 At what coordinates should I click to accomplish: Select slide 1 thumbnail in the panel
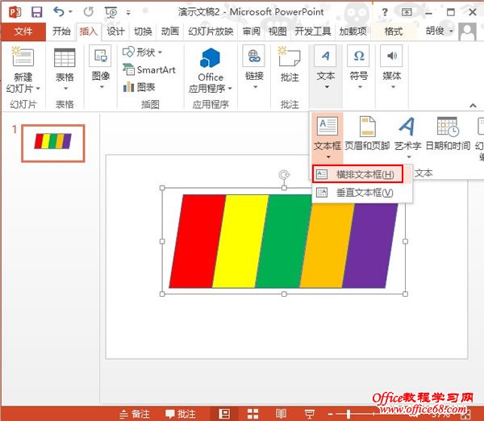[52, 142]
